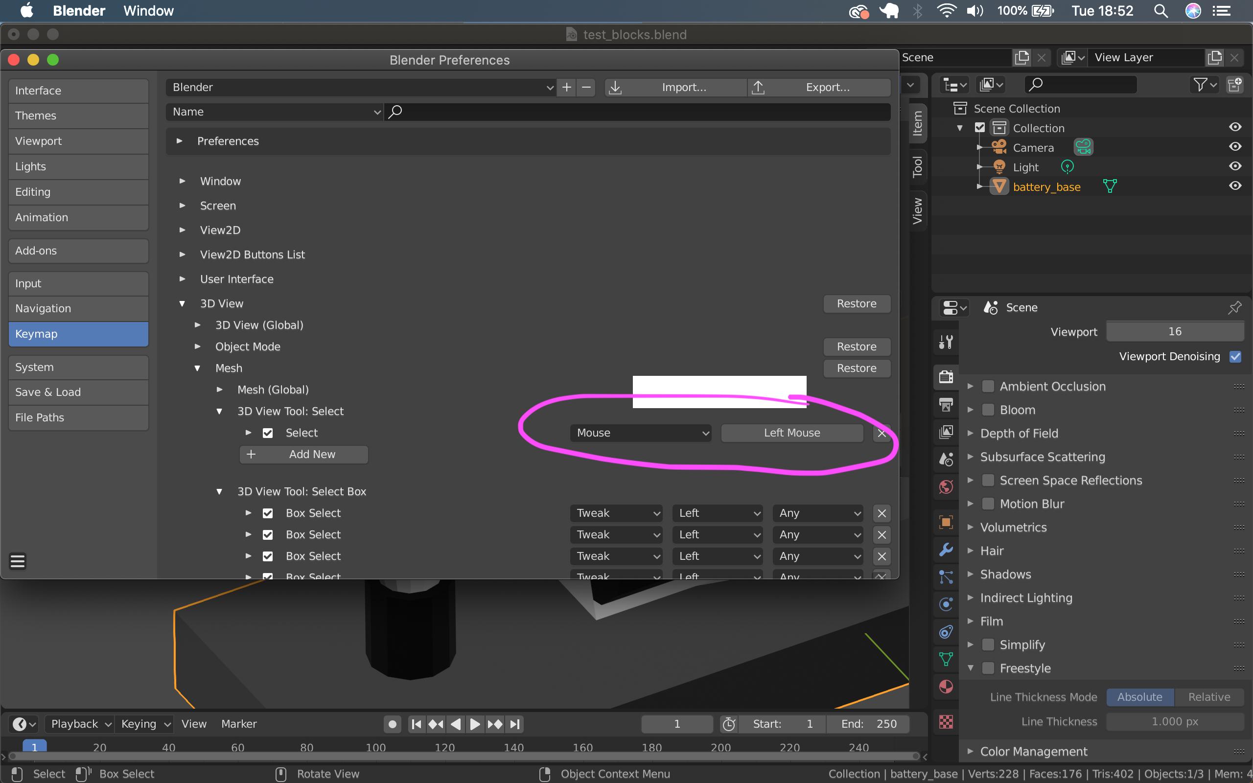Open the preferences hamburger menu icon

[18, 561]
